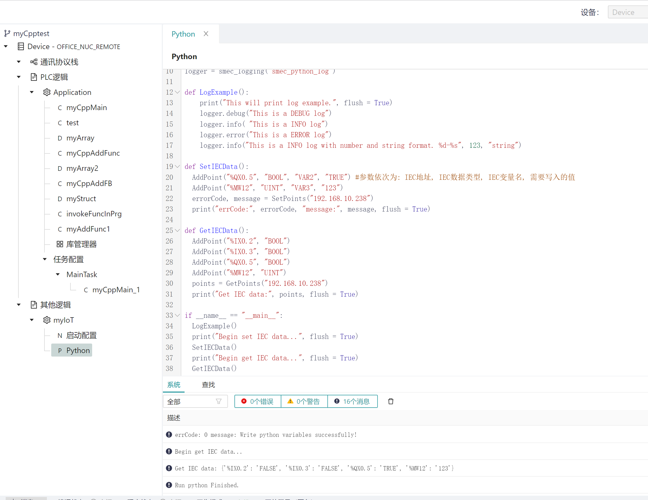Select the myCppAddFB tree item

pos(89,184)
